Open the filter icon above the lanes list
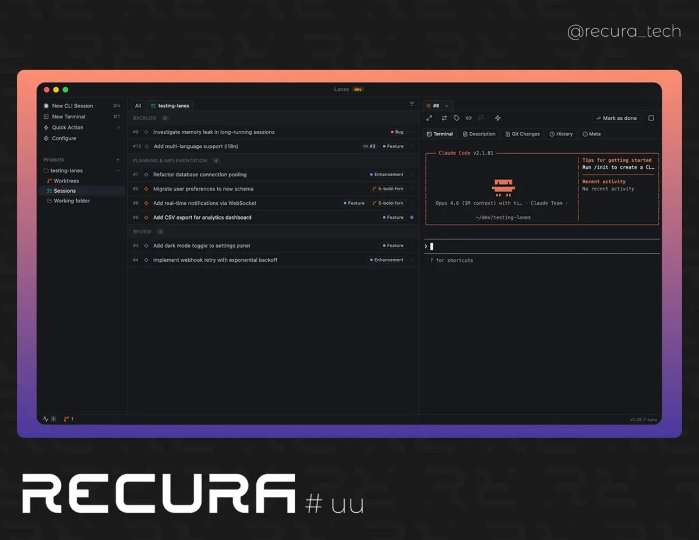The width and height of the screenshot is (699, 540). click(412, 104)
